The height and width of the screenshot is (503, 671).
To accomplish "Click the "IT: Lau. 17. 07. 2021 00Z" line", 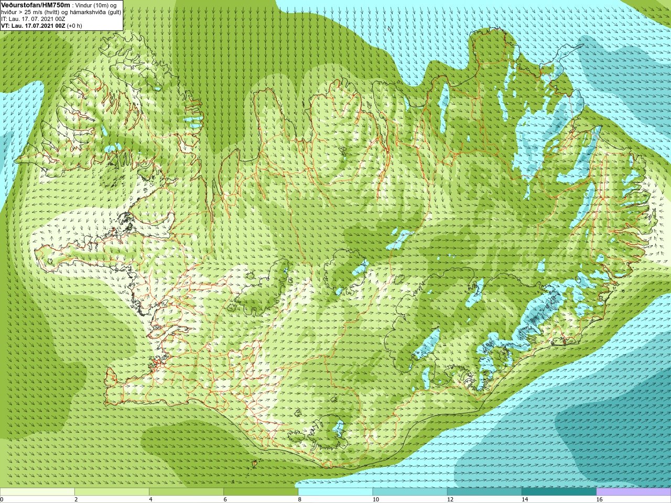I will (x=33, y=19).
